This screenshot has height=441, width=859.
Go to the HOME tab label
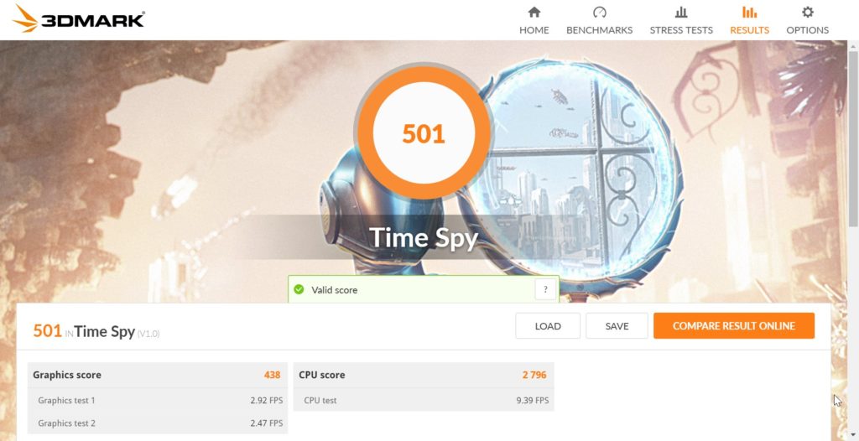tap(534, 30)
